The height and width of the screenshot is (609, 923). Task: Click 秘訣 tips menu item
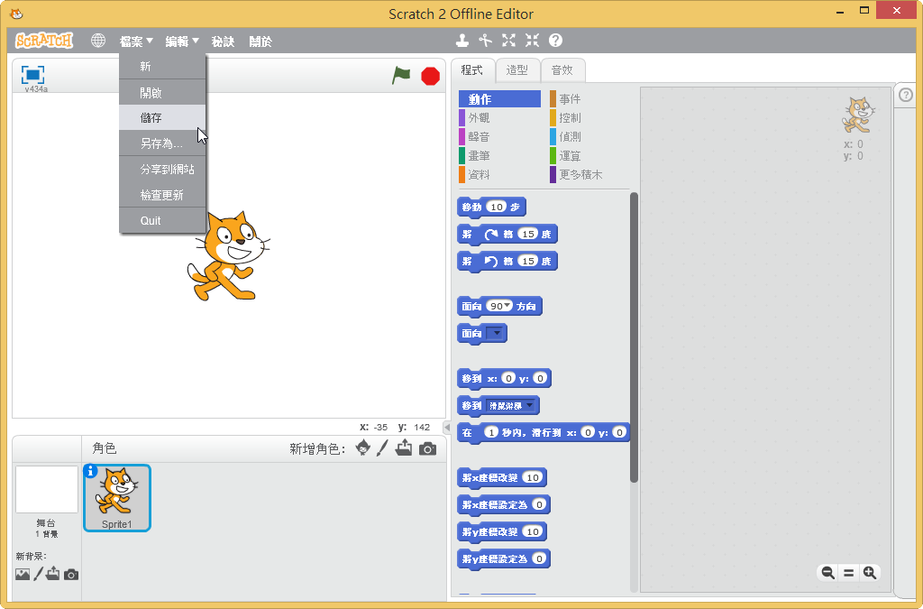[224, 42]
